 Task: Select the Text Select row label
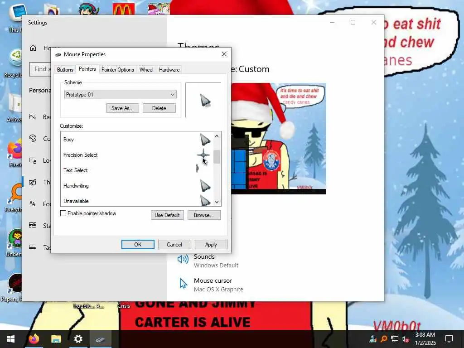(x=76, y=170)
